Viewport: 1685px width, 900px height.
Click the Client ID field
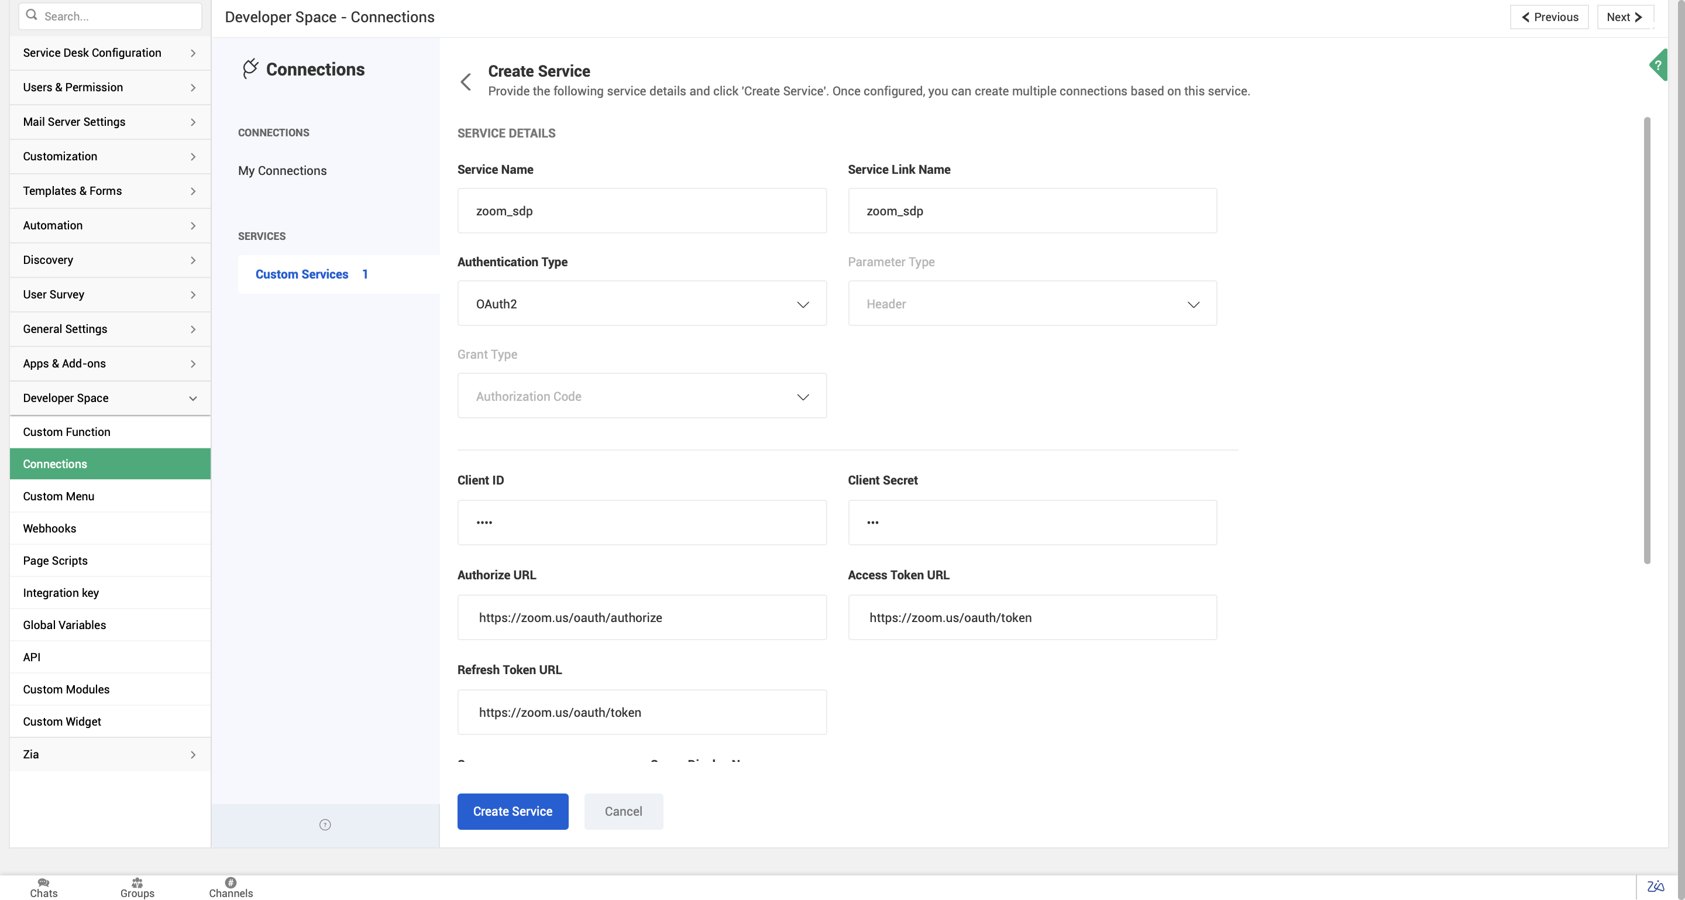coord(642,522)
